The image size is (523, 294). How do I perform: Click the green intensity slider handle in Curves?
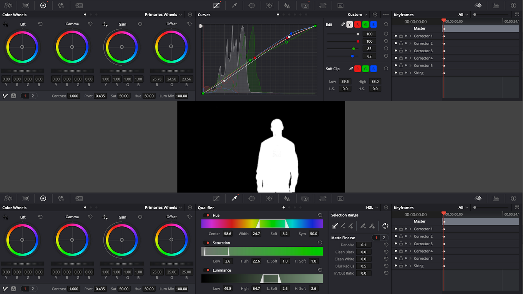[354, 49]
